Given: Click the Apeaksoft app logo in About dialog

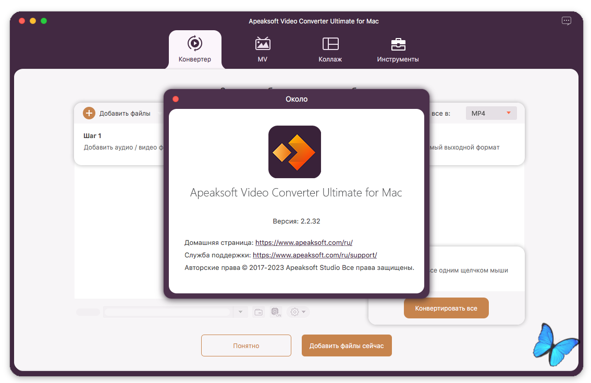Looking at the screenshot, I should coord(294,152).
